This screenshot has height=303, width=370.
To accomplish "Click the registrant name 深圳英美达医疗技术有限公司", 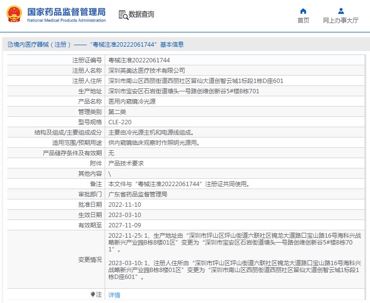I will coord(146,71).
